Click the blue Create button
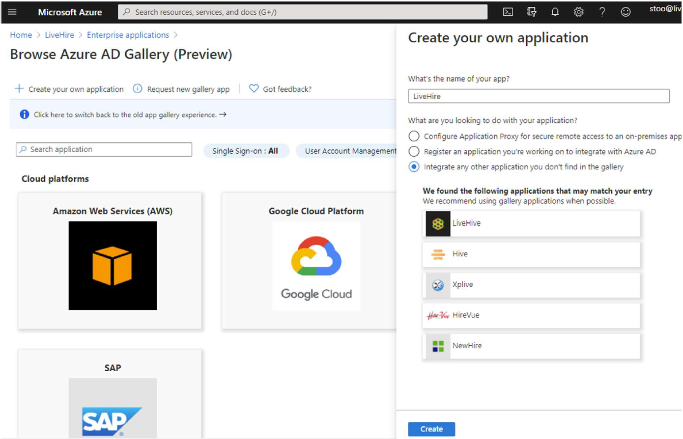The height and width of the screenshot is (439, 683). [431, 429]
